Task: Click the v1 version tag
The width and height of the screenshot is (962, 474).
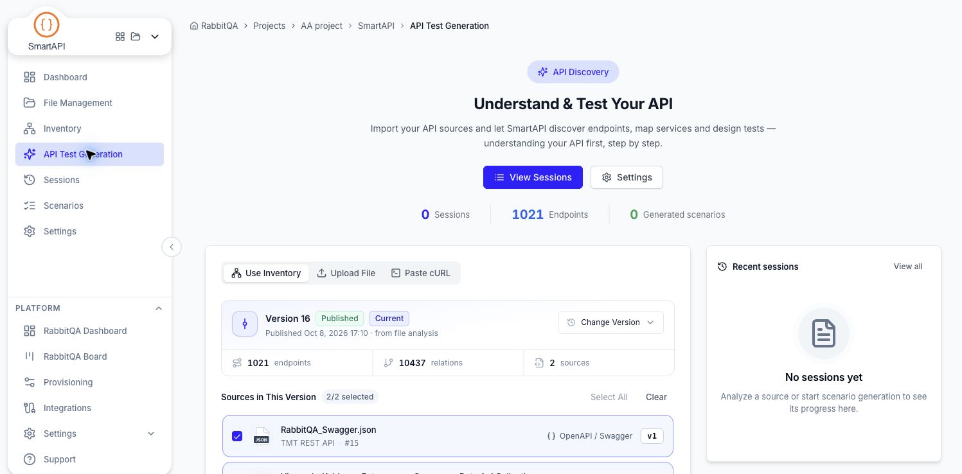Action: pyautogui.click(x=652, y=436)
